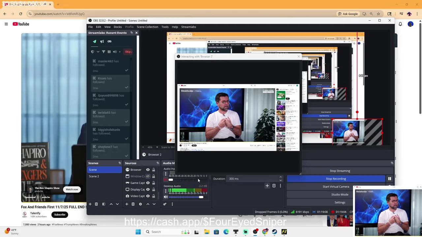Float the Scenes dock panel
This screenshot has width=422, height=237.
click(x=120, y=163)
